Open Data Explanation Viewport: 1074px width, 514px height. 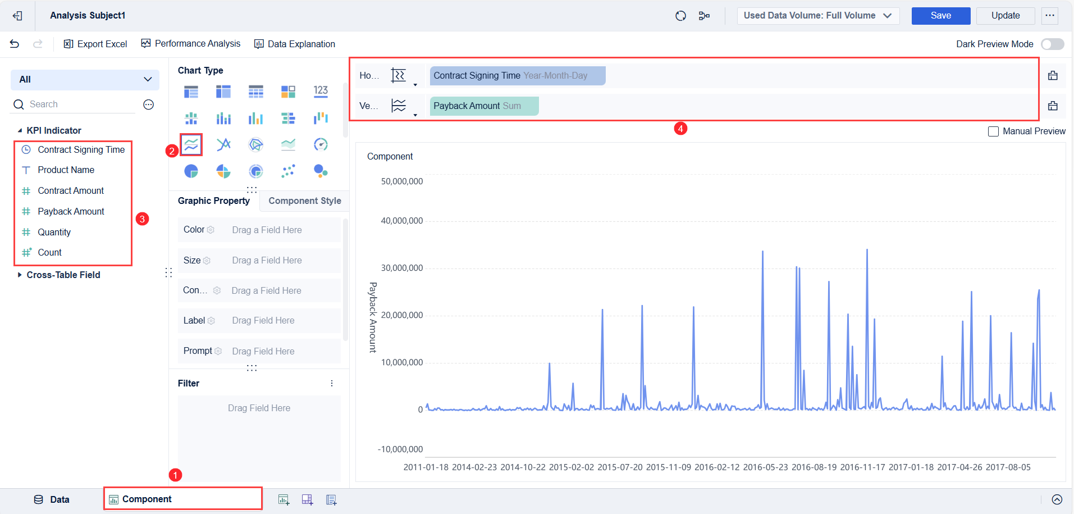click(295, 44)
